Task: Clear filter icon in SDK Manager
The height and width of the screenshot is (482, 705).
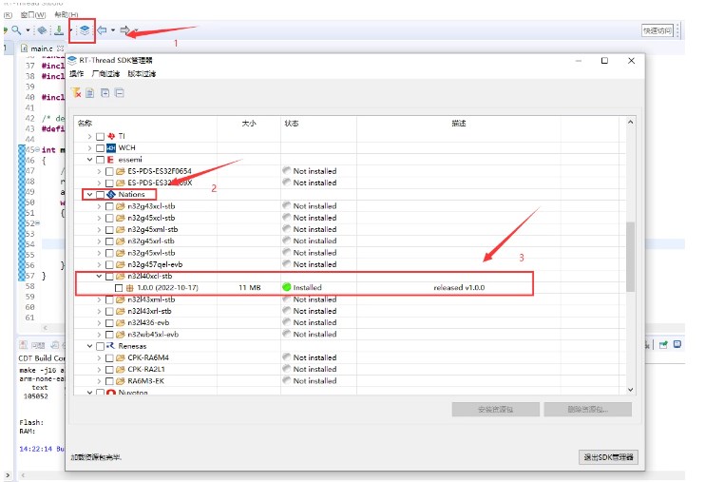Action: coord(76,93)
